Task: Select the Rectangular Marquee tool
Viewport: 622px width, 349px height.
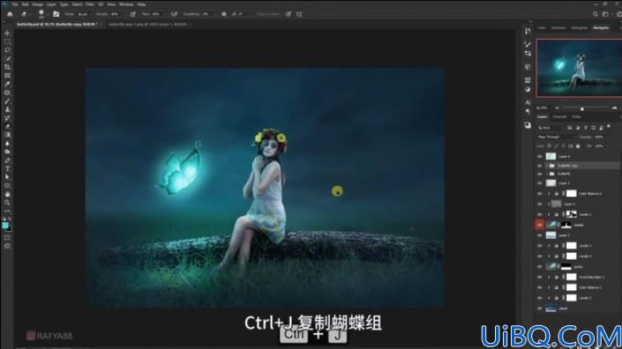Action: point(7,41)
